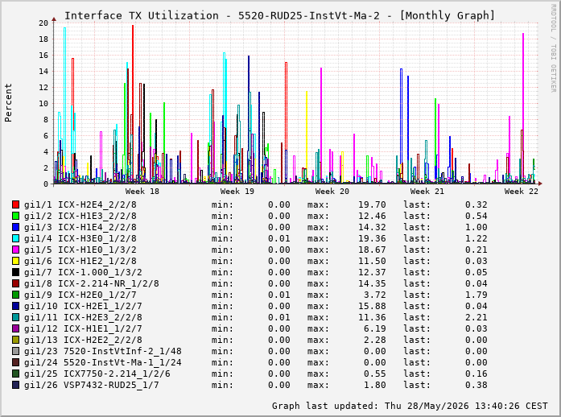Screen dimensions: 561x417
Task: Click the Interface TX Utilization graph title
Action: (279, 16)
